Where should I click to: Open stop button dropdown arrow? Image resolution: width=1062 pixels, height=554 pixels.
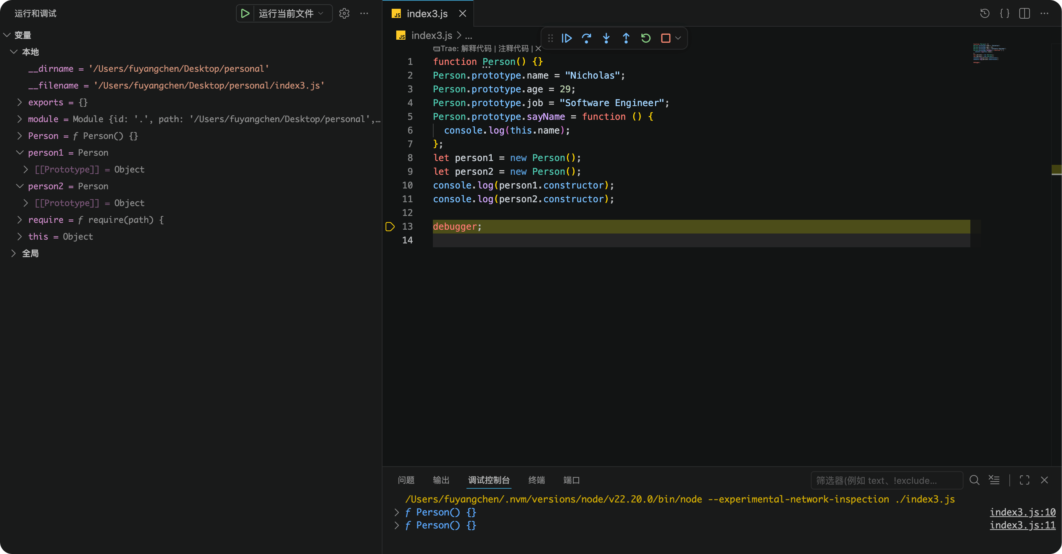point(678,38)
